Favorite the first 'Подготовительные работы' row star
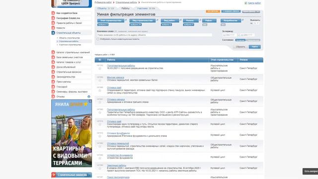This screenshot has height=179, width=318. 100,69
